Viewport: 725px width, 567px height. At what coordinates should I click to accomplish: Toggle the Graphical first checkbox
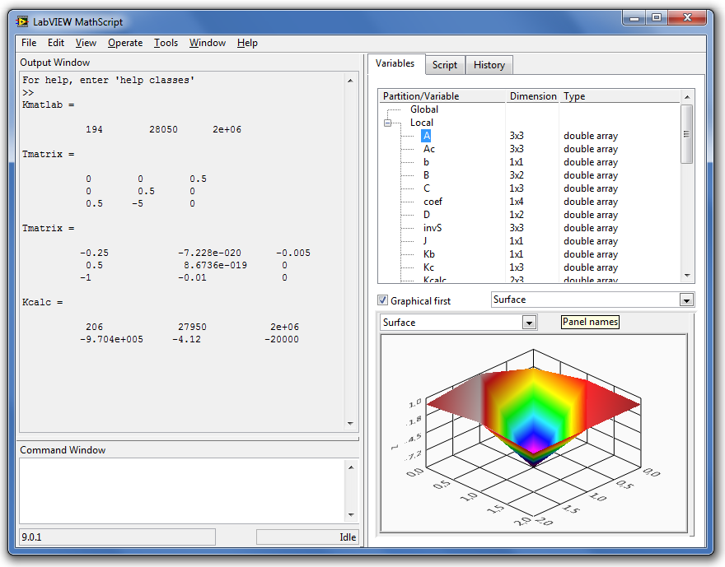[382, 300]
